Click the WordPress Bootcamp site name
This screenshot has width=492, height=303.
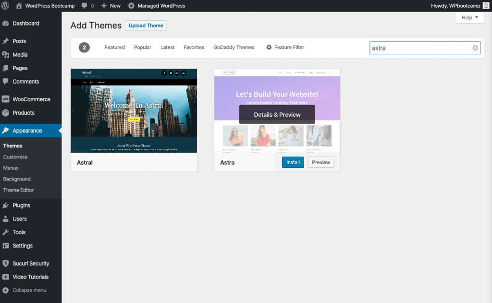coord(50,6)
